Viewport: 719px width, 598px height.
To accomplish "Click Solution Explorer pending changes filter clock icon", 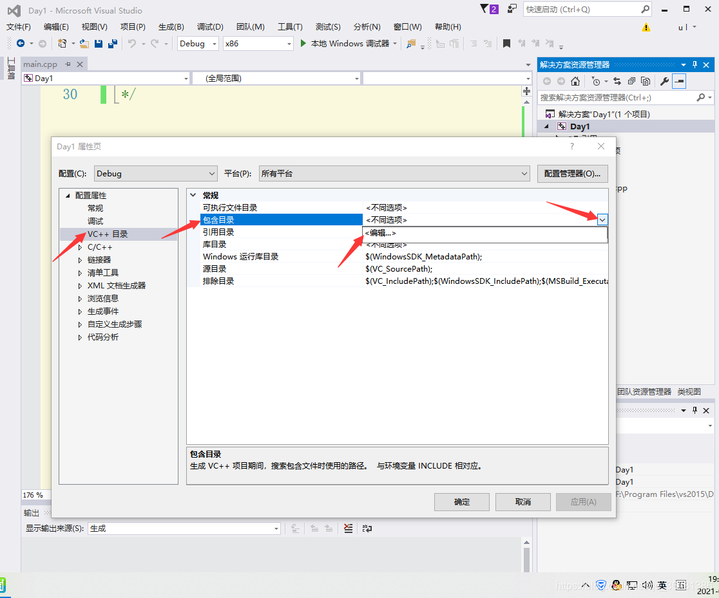I will click(596, 82).
